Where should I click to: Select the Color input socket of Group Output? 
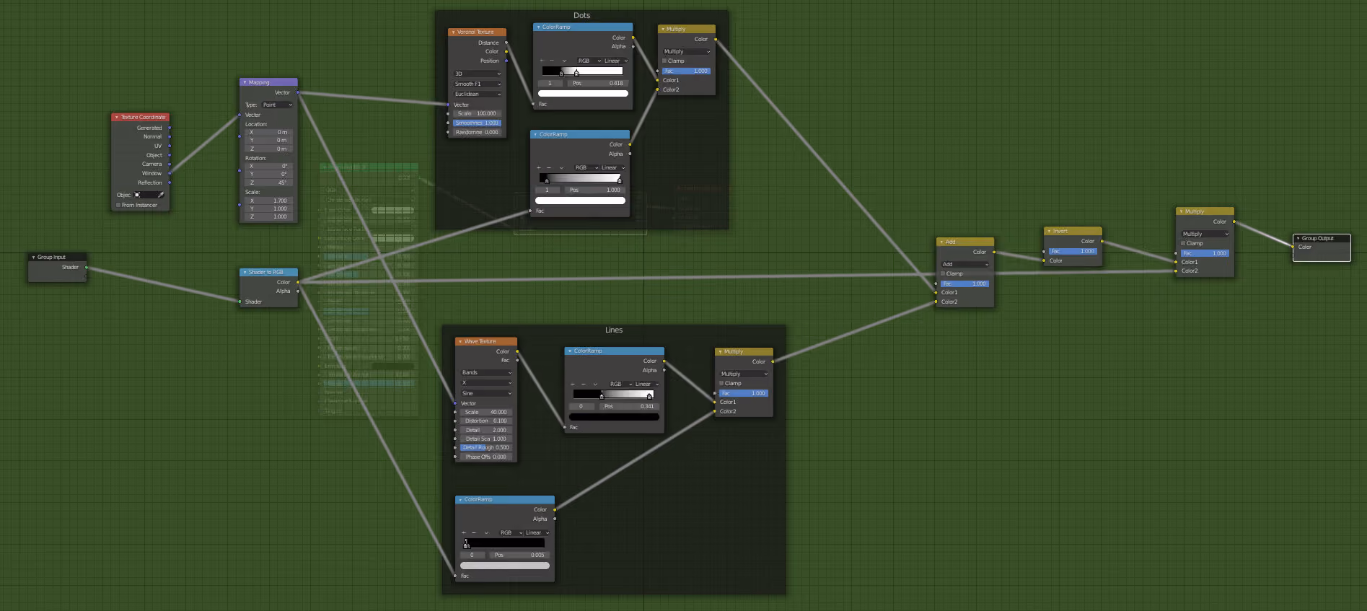tap(1293, 247)
